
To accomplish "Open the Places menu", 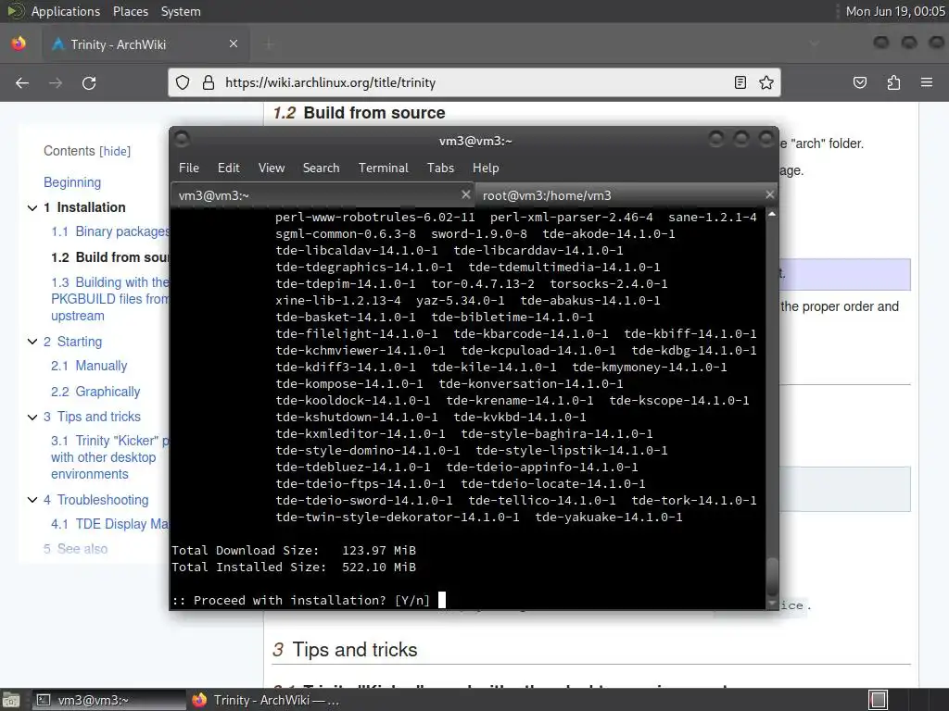I will (130, 11).
